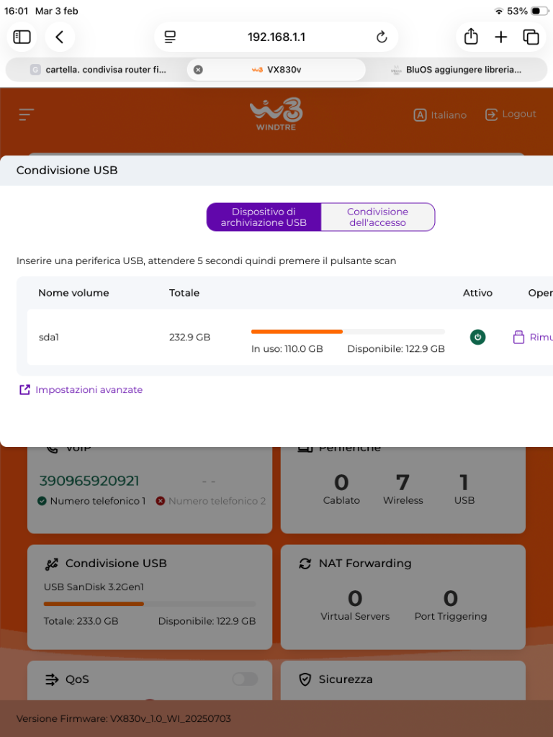Tap the 192.168.1.1 address field

pyautogui.click(x=276, y=37)
